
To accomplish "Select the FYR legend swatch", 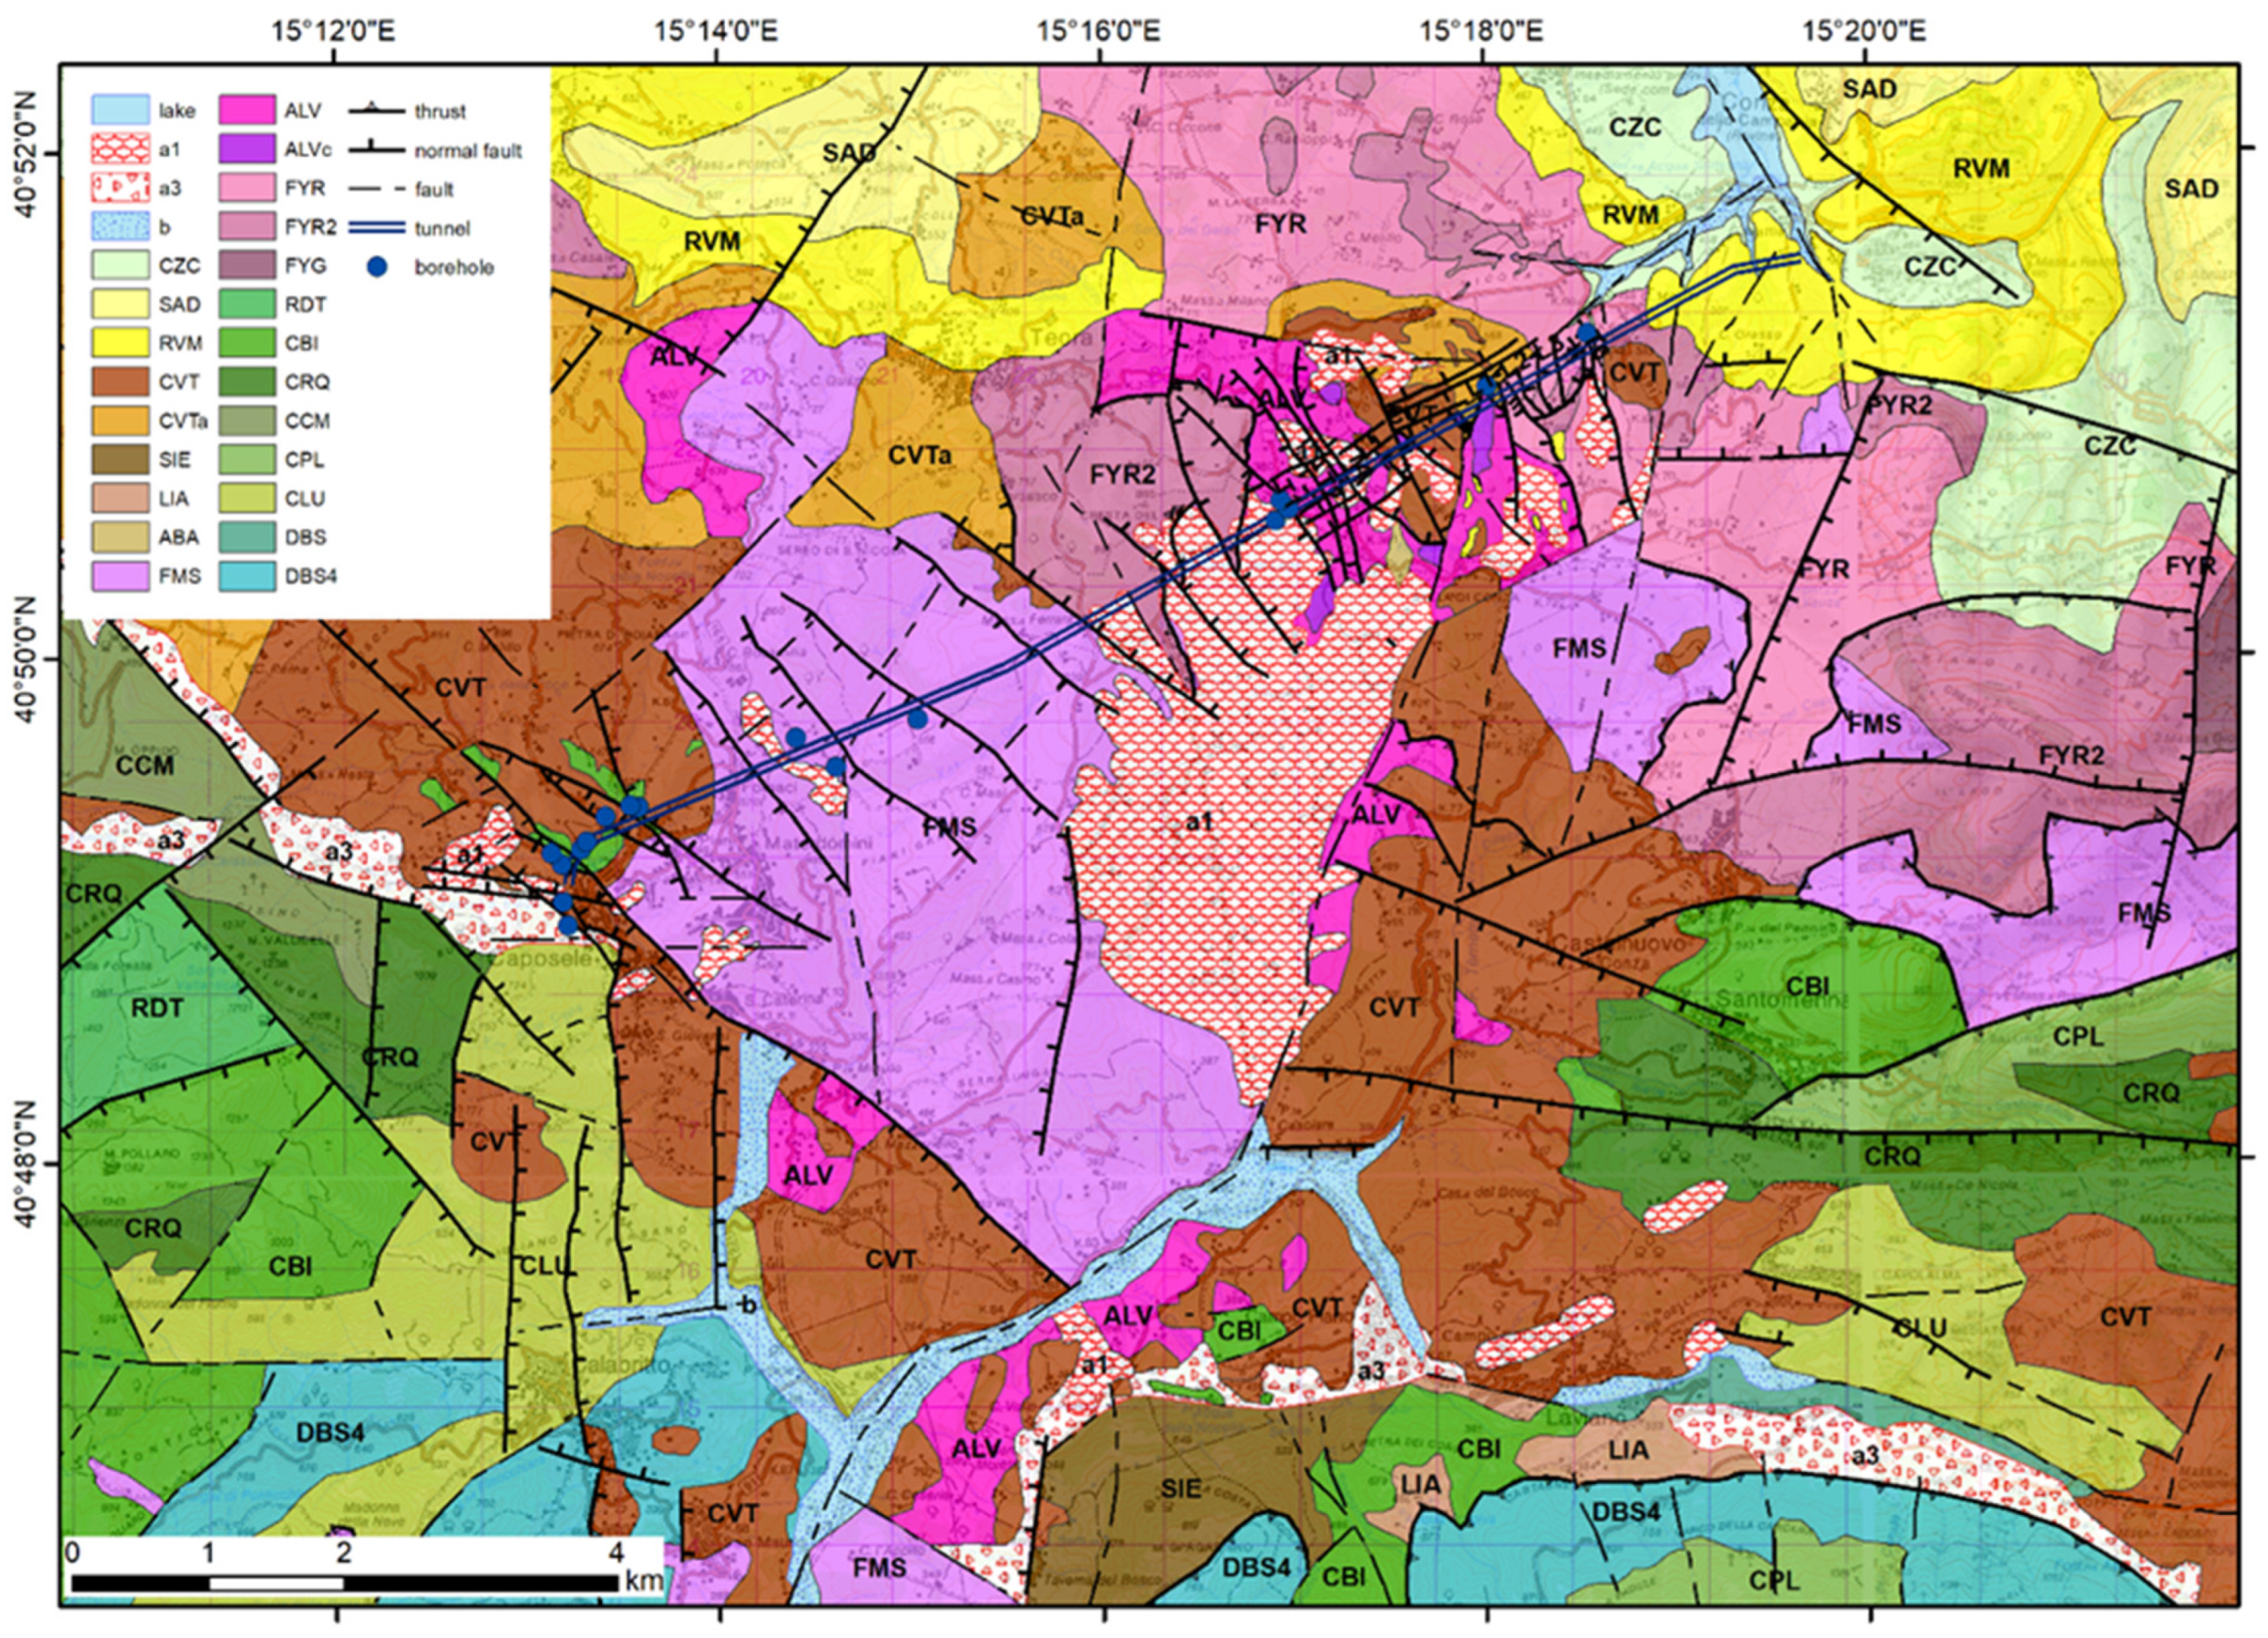I will click(248, 188).
